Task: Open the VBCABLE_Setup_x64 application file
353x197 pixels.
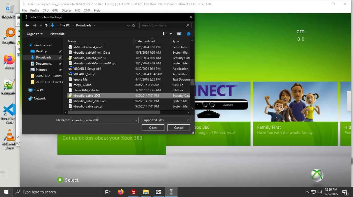Action: [x=87, y=69]
